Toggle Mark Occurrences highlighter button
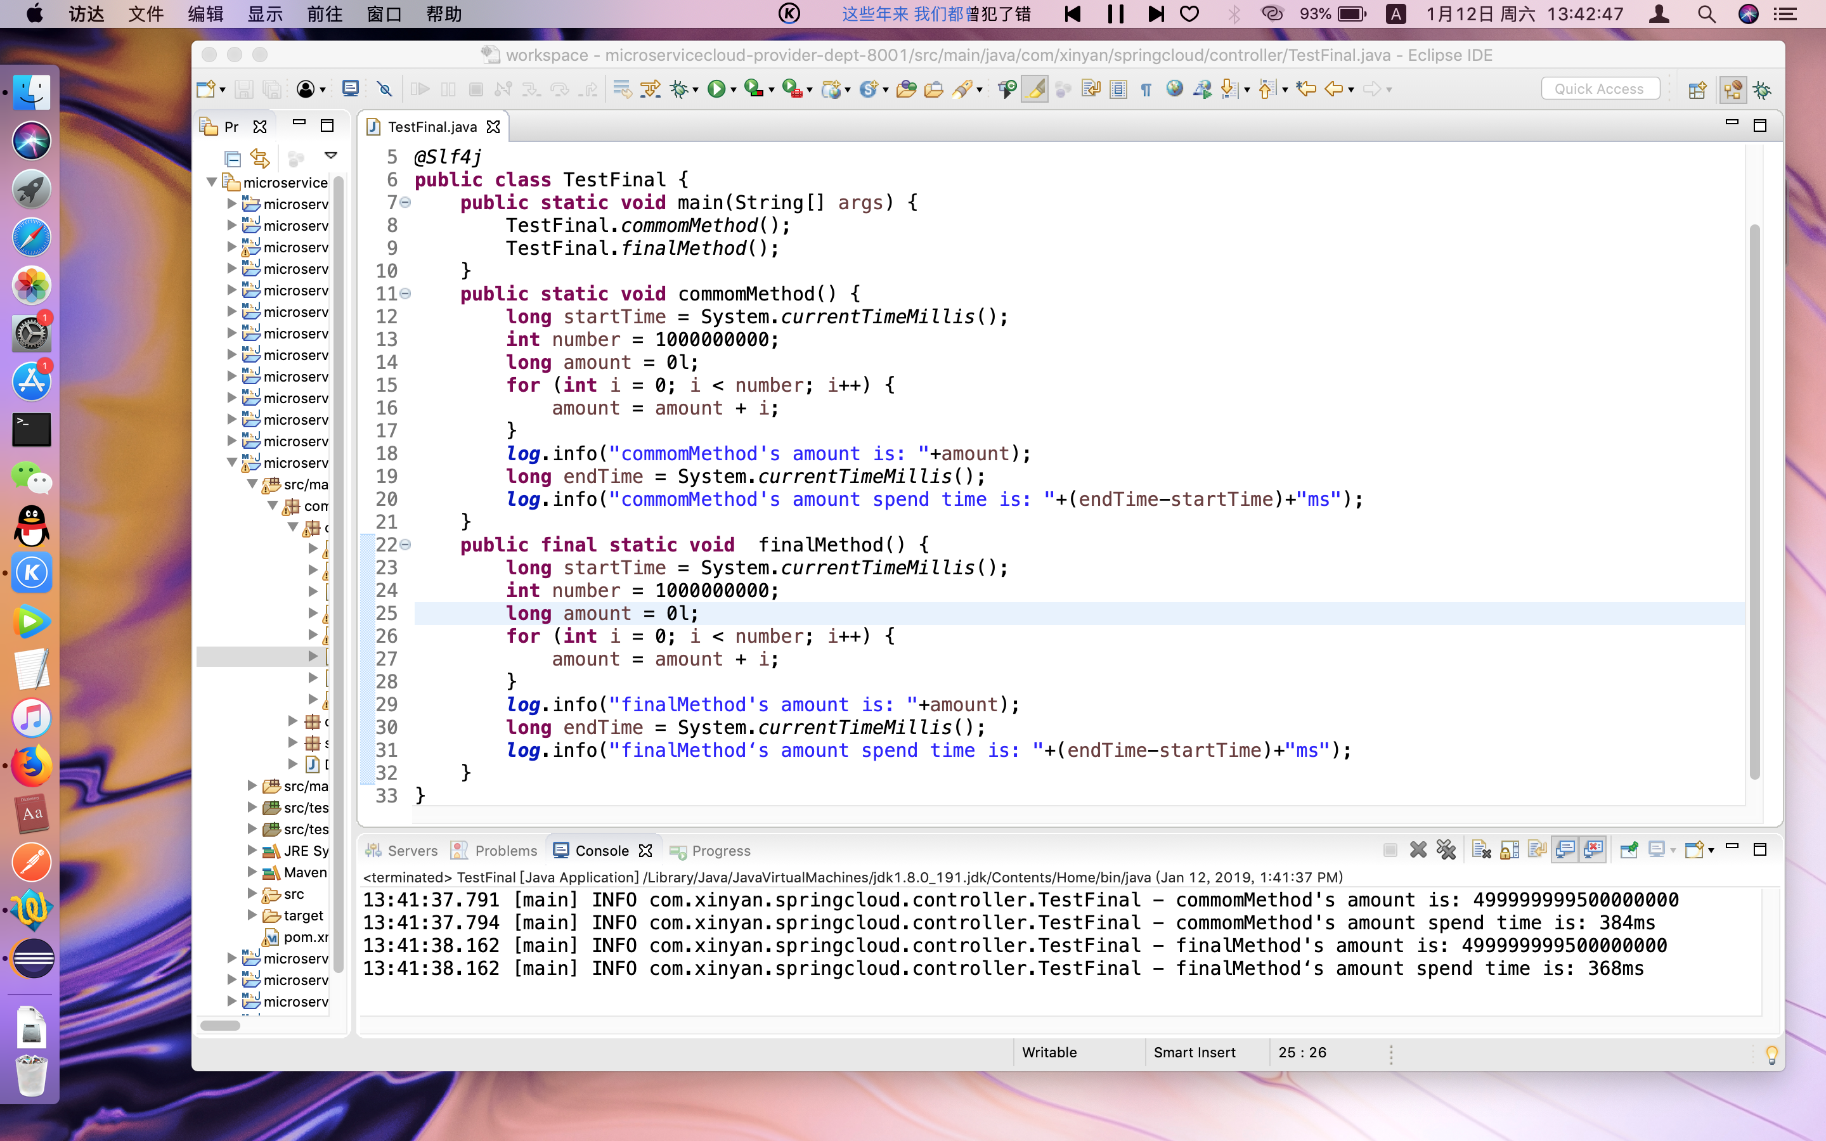 (1035, 89)
